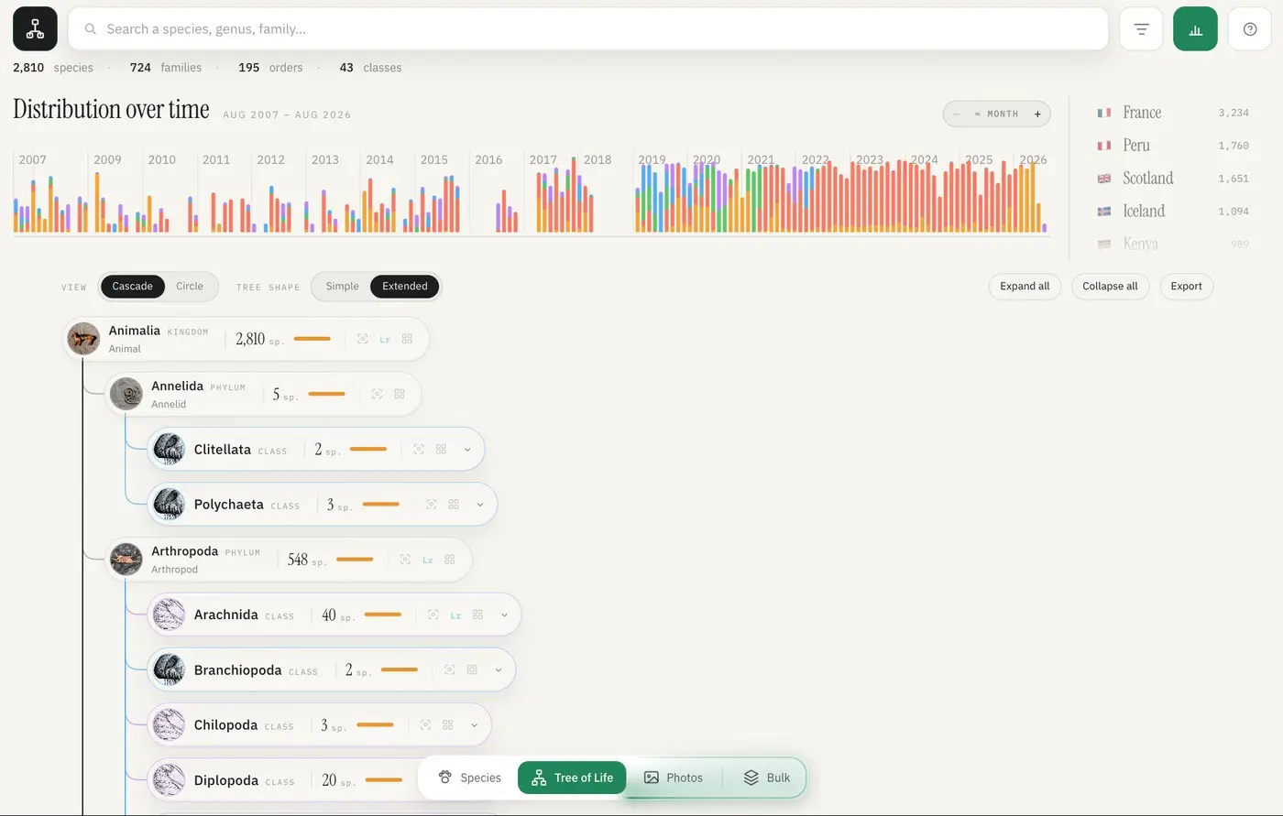Open the filter options icon

click(1141, 29)
